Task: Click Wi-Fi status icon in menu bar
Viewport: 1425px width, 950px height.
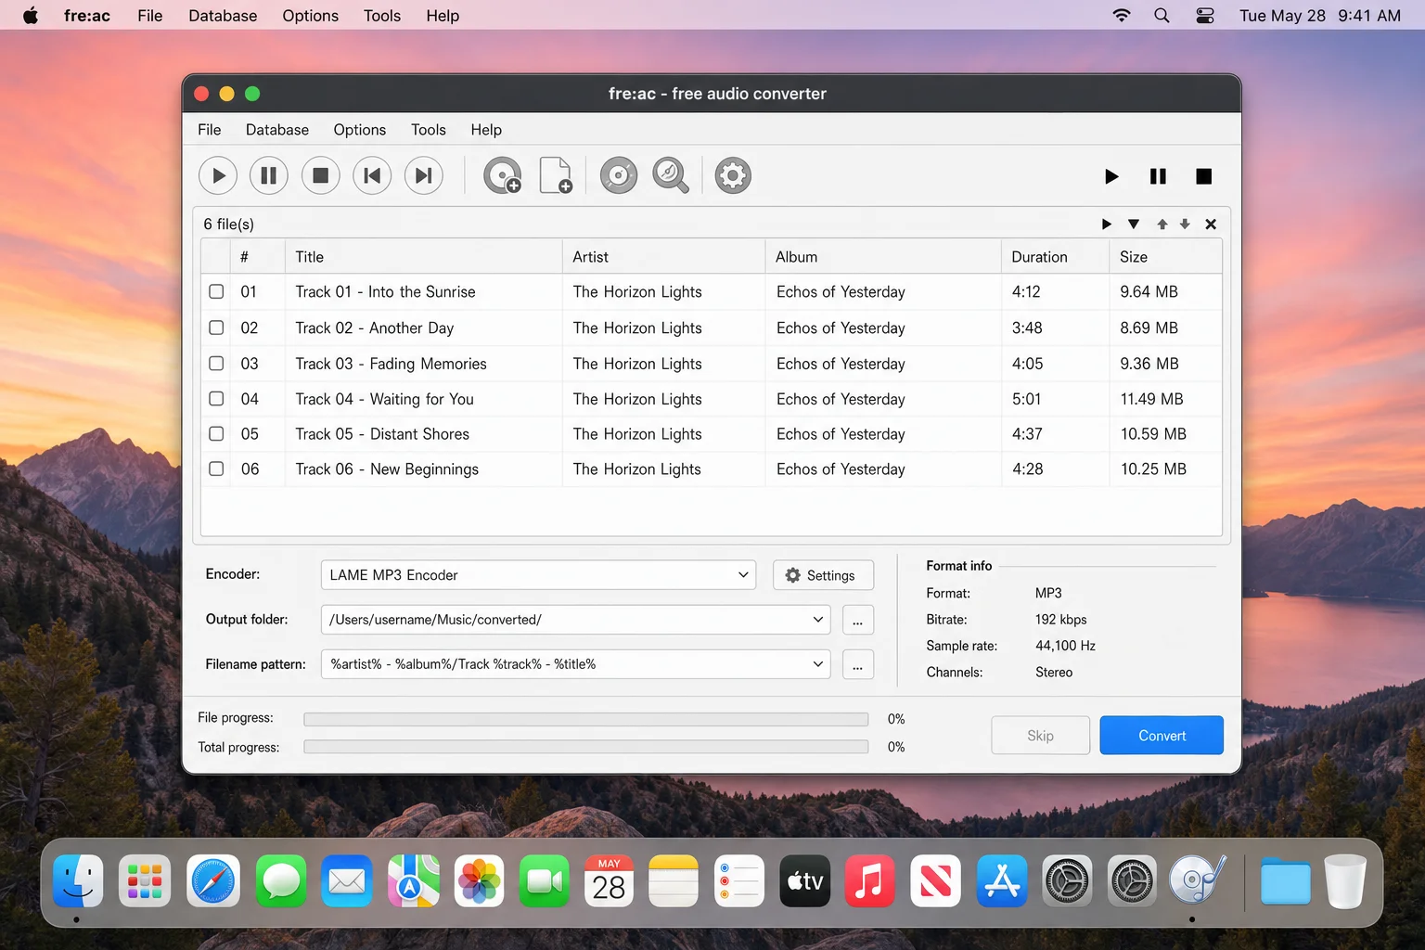Action: pyautogui.click(x=1122, y=16)
